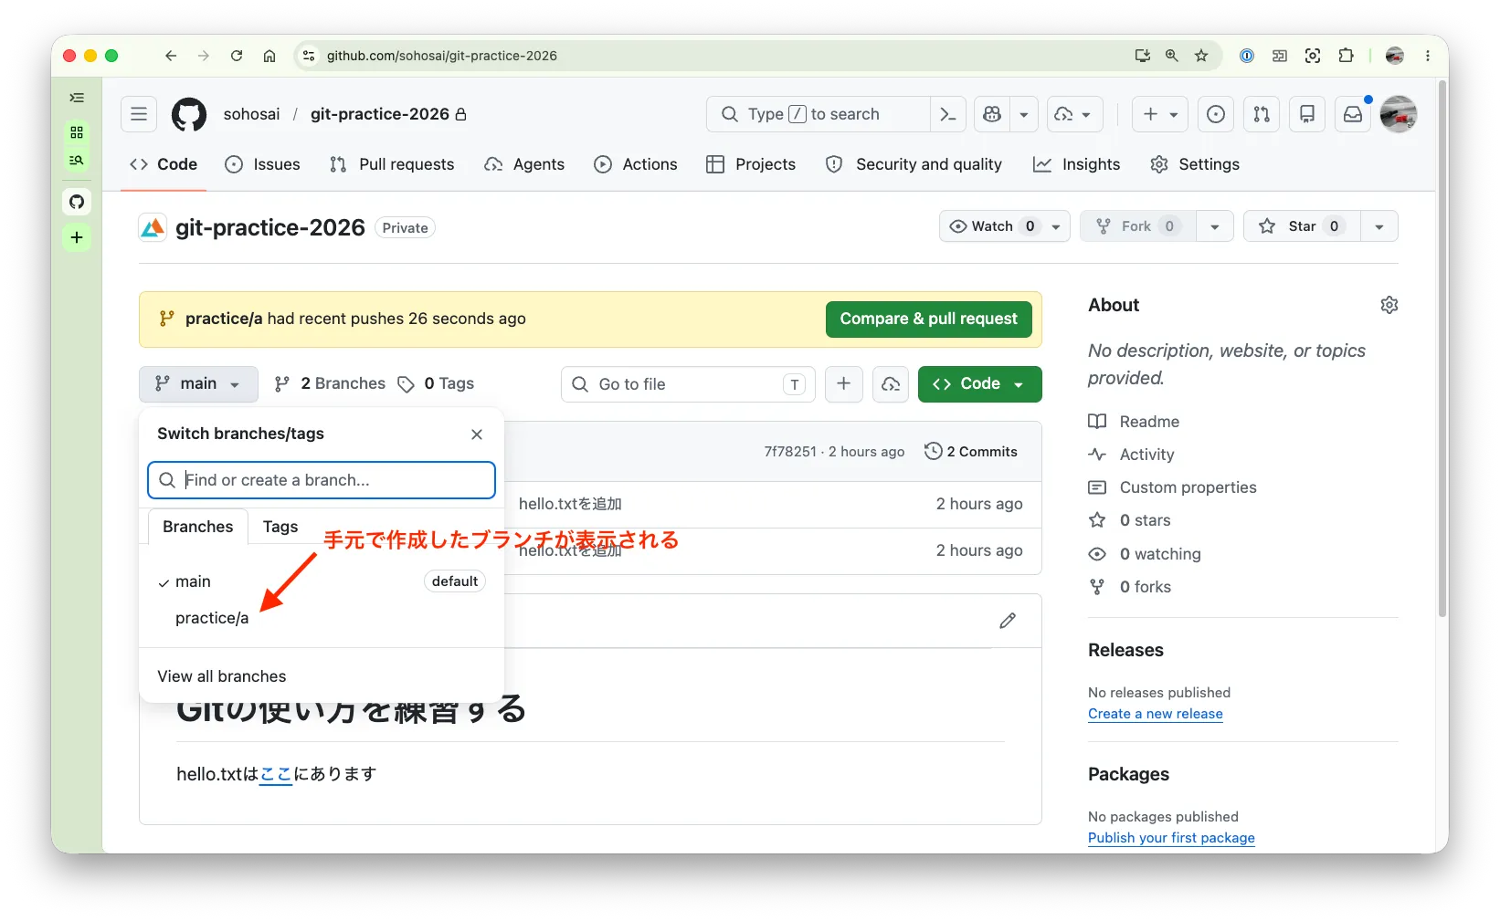Close the Switch branches/tags popup

(x=477, y=434)
